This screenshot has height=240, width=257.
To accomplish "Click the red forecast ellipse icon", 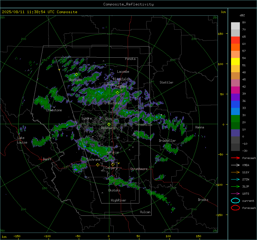I will coord(235,208).
